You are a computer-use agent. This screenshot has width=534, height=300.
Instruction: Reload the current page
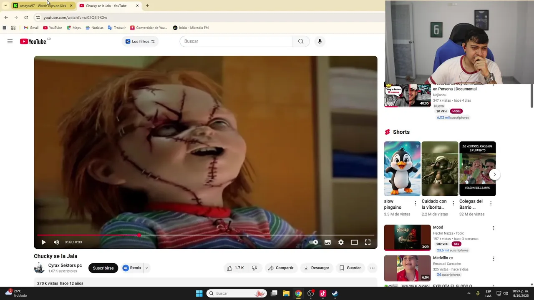point(26,17)
